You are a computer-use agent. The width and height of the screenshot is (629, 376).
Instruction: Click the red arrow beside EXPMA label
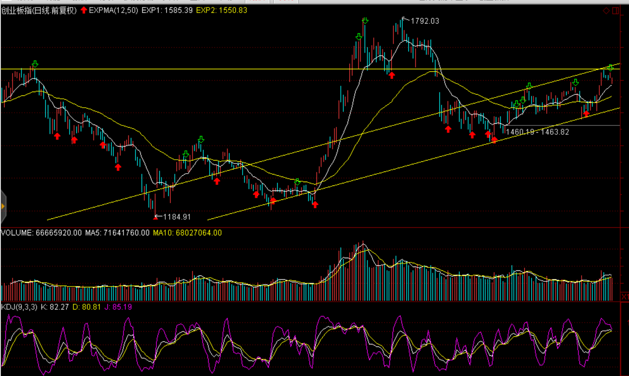[x=84, y=10]
